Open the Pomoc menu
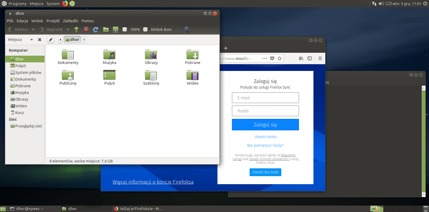 click(x=88, y=21)
